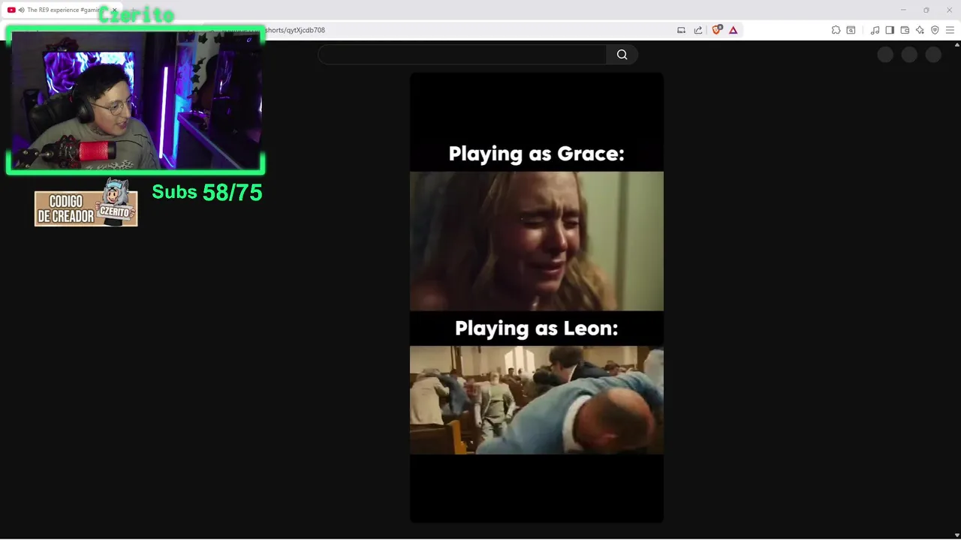Focus the YouTube search input field
This screenshot has height=540, width=961.
click(x=462, y=54)
